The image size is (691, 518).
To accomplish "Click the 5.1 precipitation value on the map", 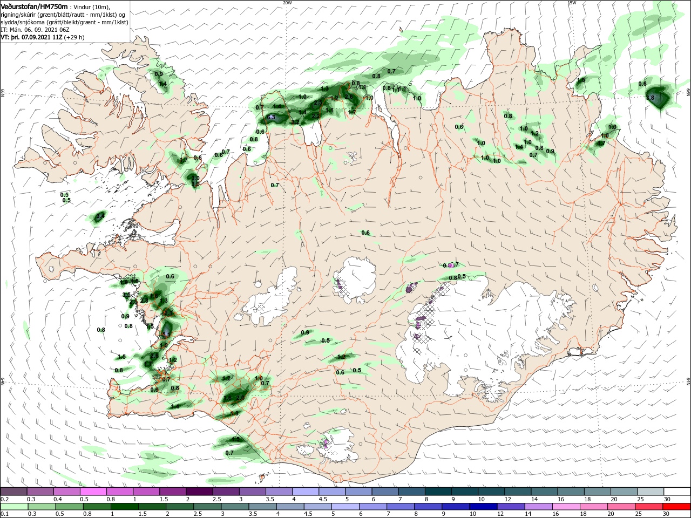I will coord(166,335).
